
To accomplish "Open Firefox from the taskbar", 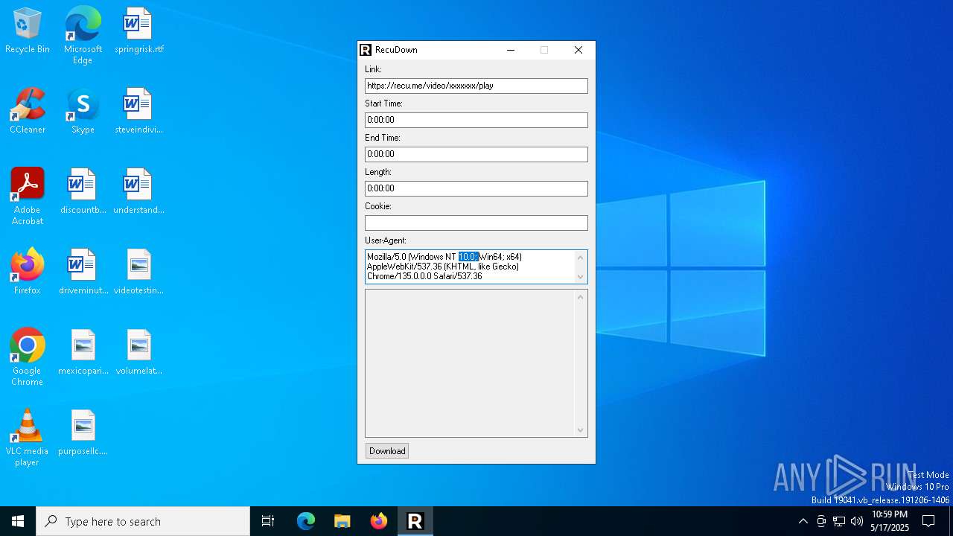I will (x=378, y=521).
